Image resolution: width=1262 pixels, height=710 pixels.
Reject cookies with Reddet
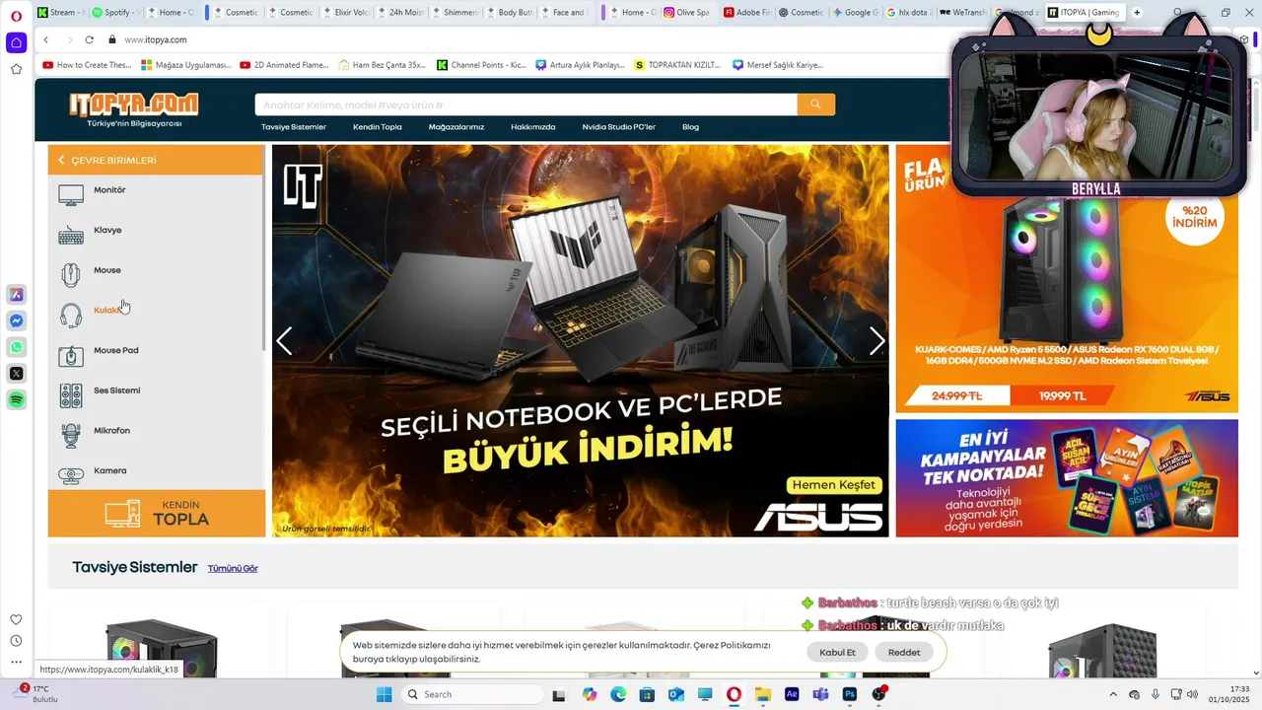click(904, 652)
